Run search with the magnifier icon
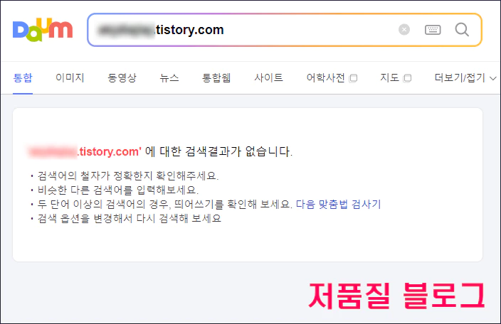 [x=462, y=30]
